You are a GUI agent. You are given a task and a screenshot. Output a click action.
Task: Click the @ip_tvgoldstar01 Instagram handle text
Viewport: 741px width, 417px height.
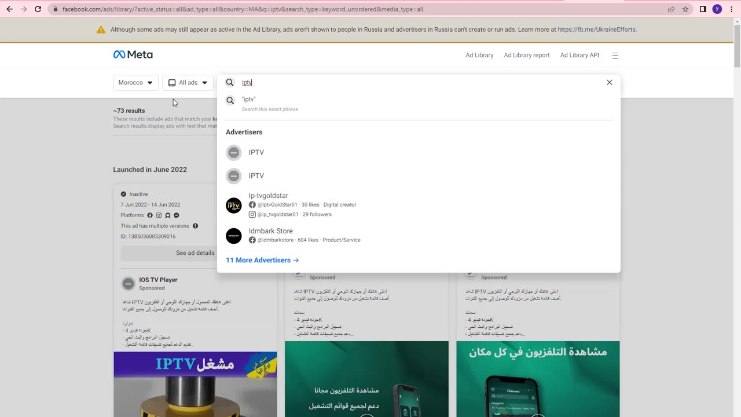point(278,214)
